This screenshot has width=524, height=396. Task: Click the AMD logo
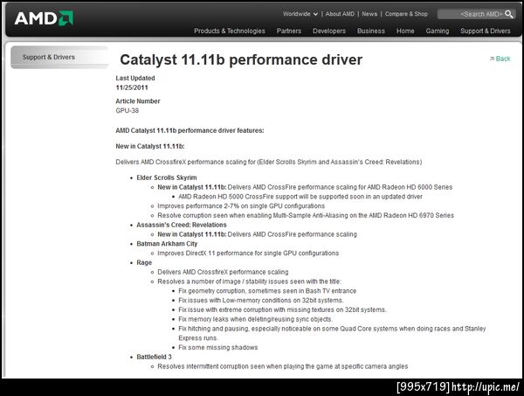[44, 18]
